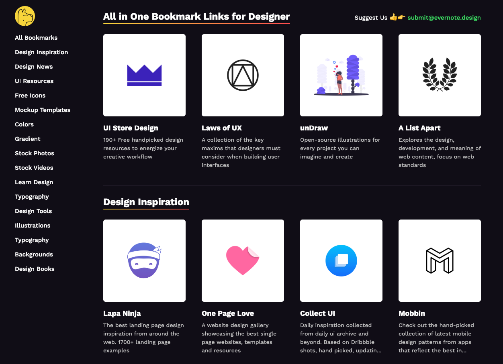Click the 'A website design gallery showcasing' description
This screenshot has height=364, width=503.
[239, 338]
